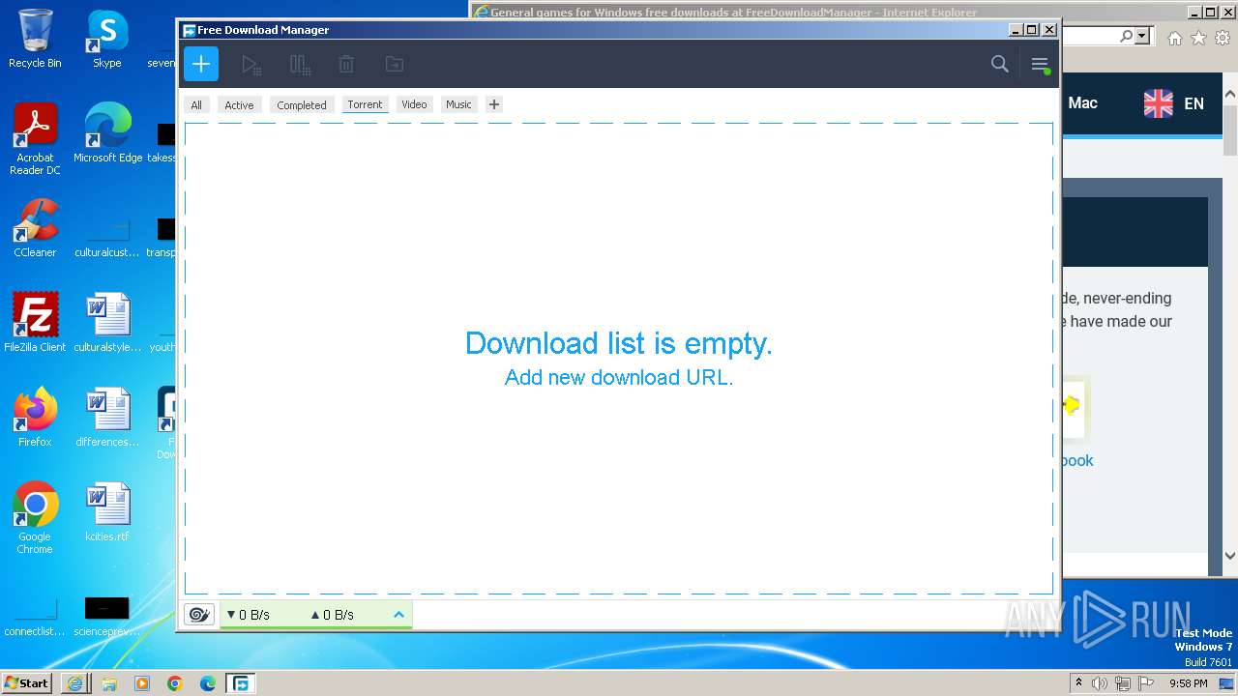Click the upload speed 0 B/s indicator

(332, 615)
